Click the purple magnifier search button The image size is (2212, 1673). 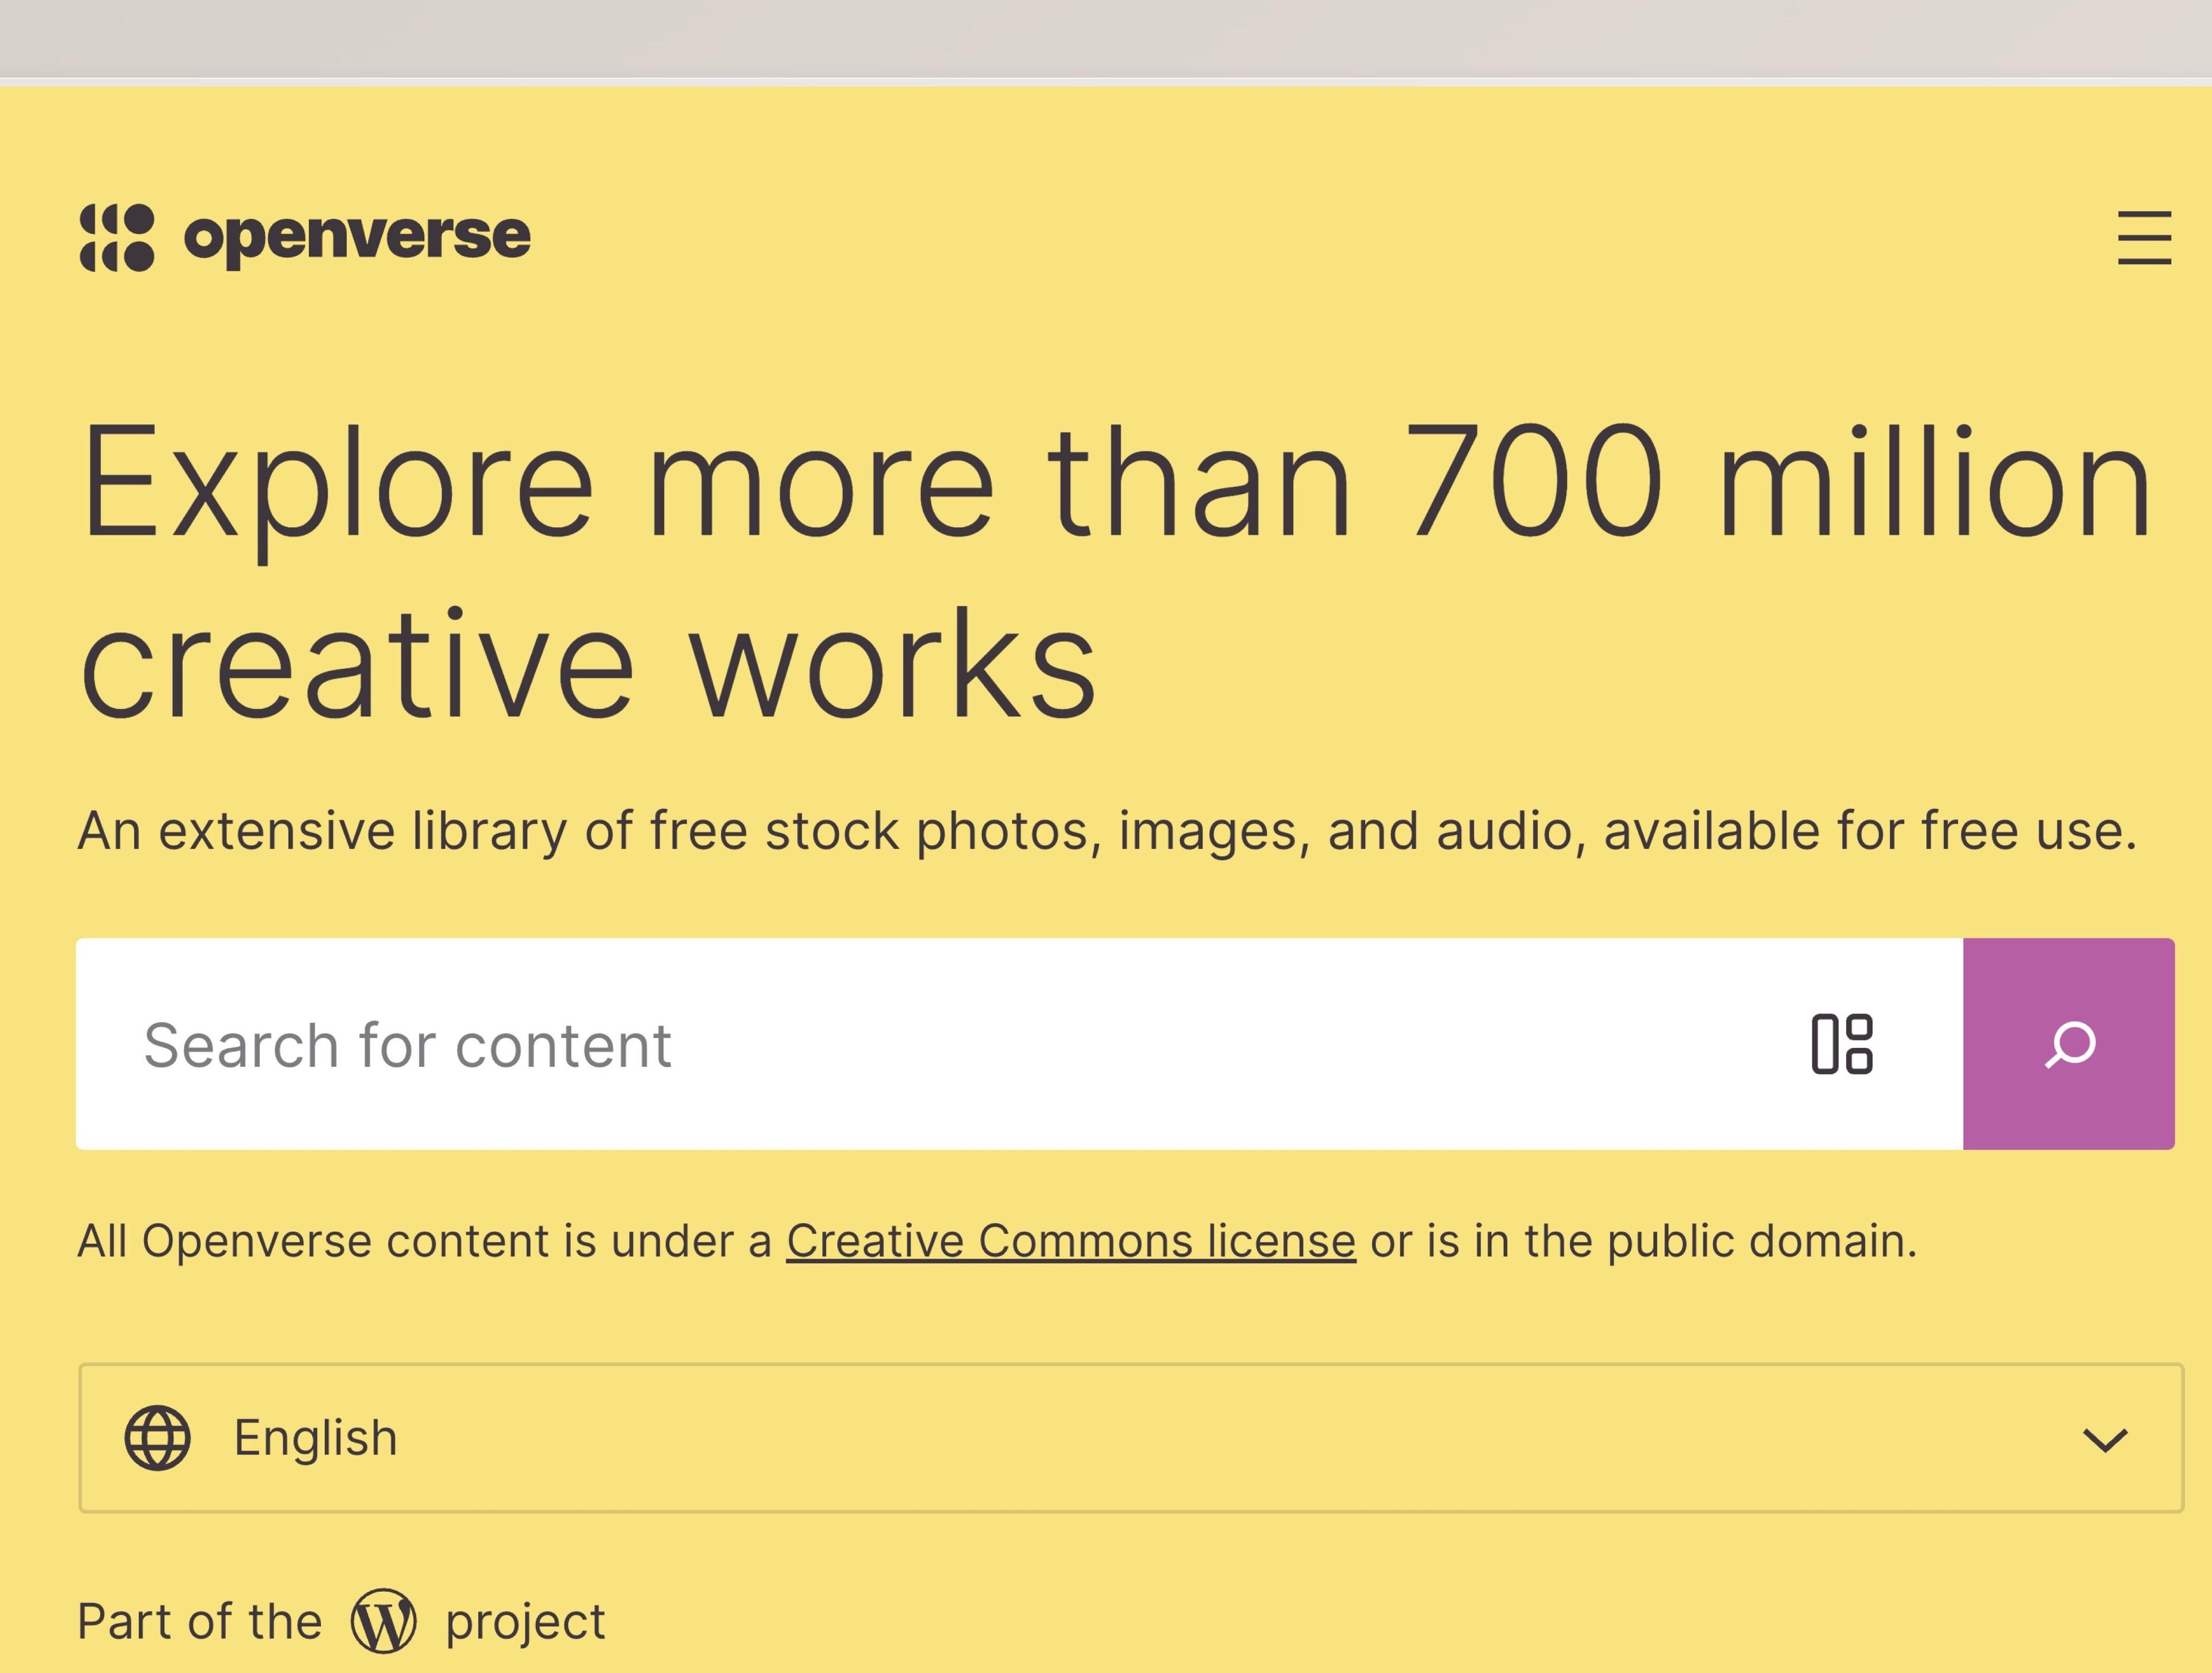pyautogui.click(x=2068, y=1044)
